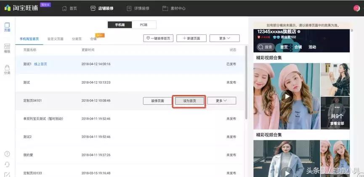Click 一键装修首页 button
This screenshot has width=364, height=177.
pyautogui.click(x=158, y=38)
